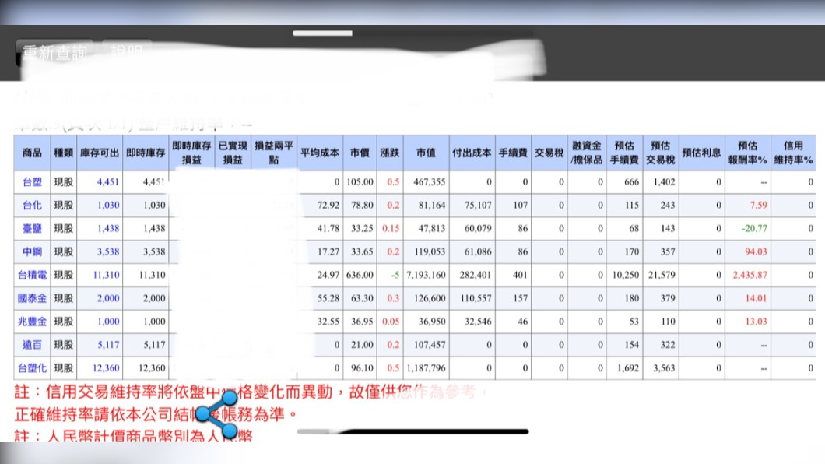The height and width of the screenshot is (464, 825).
Task: Click the 預估交易稅 column header
Action: [661, 153]
